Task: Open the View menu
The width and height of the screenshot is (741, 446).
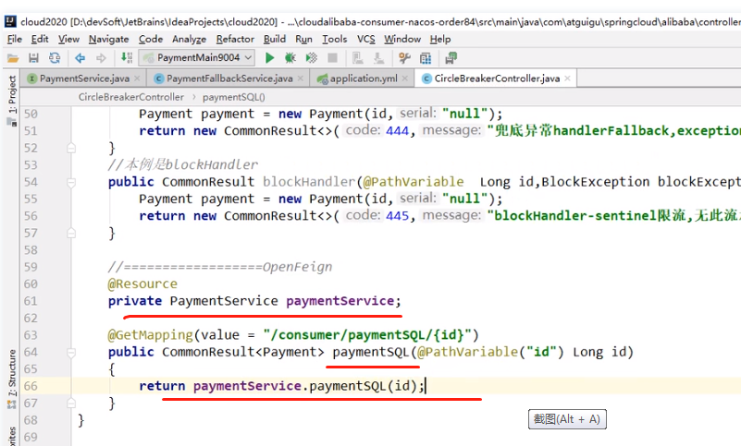Action: coord(69,39)
